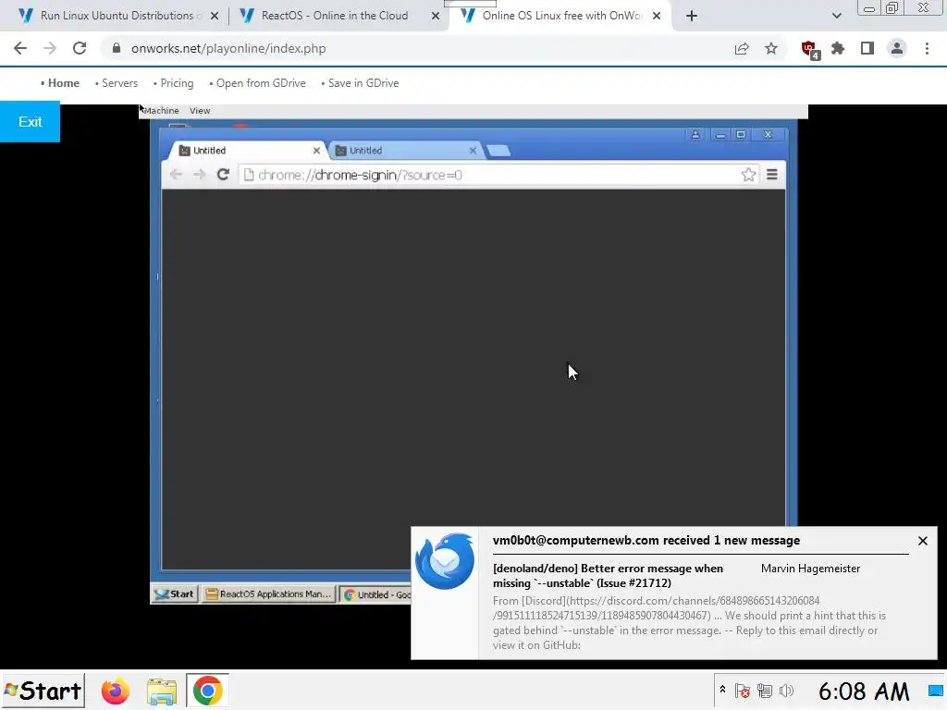947x710 pixels.
Task: Open the Servers link
Action: [119, 83]
